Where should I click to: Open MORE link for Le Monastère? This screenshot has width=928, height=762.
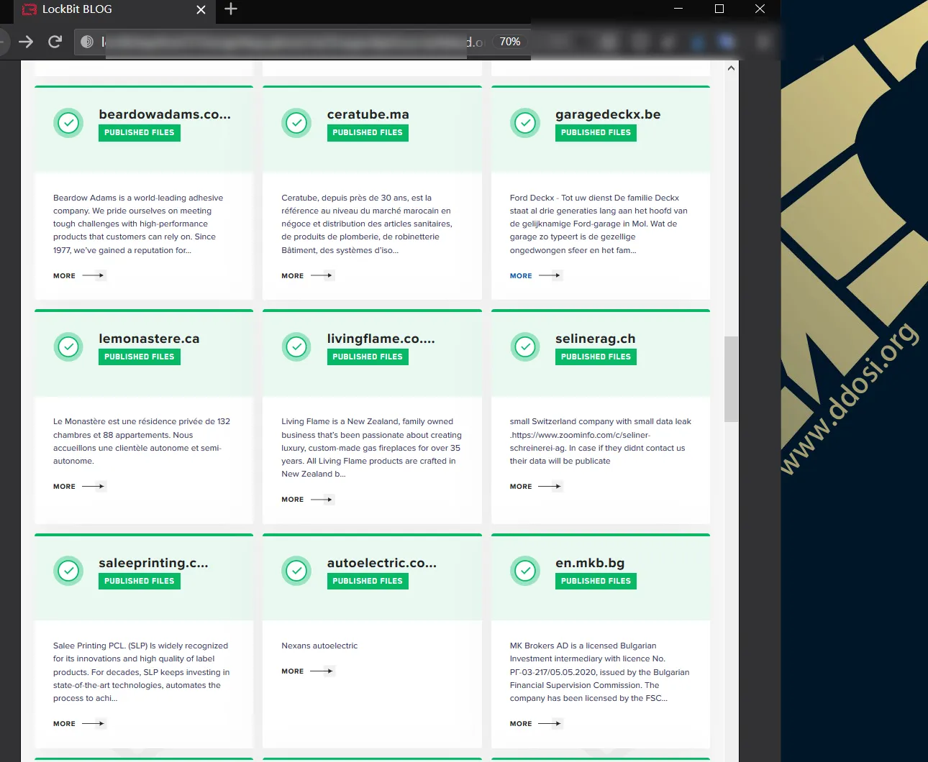79,487
